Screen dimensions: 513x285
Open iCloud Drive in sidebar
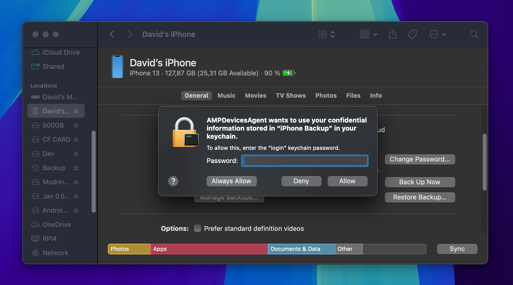point(56,52)
